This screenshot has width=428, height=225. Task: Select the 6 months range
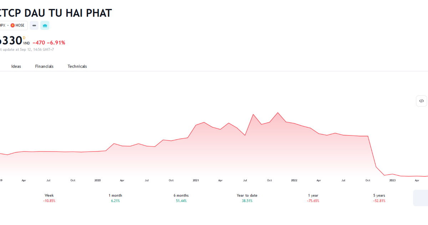(181, 198)
